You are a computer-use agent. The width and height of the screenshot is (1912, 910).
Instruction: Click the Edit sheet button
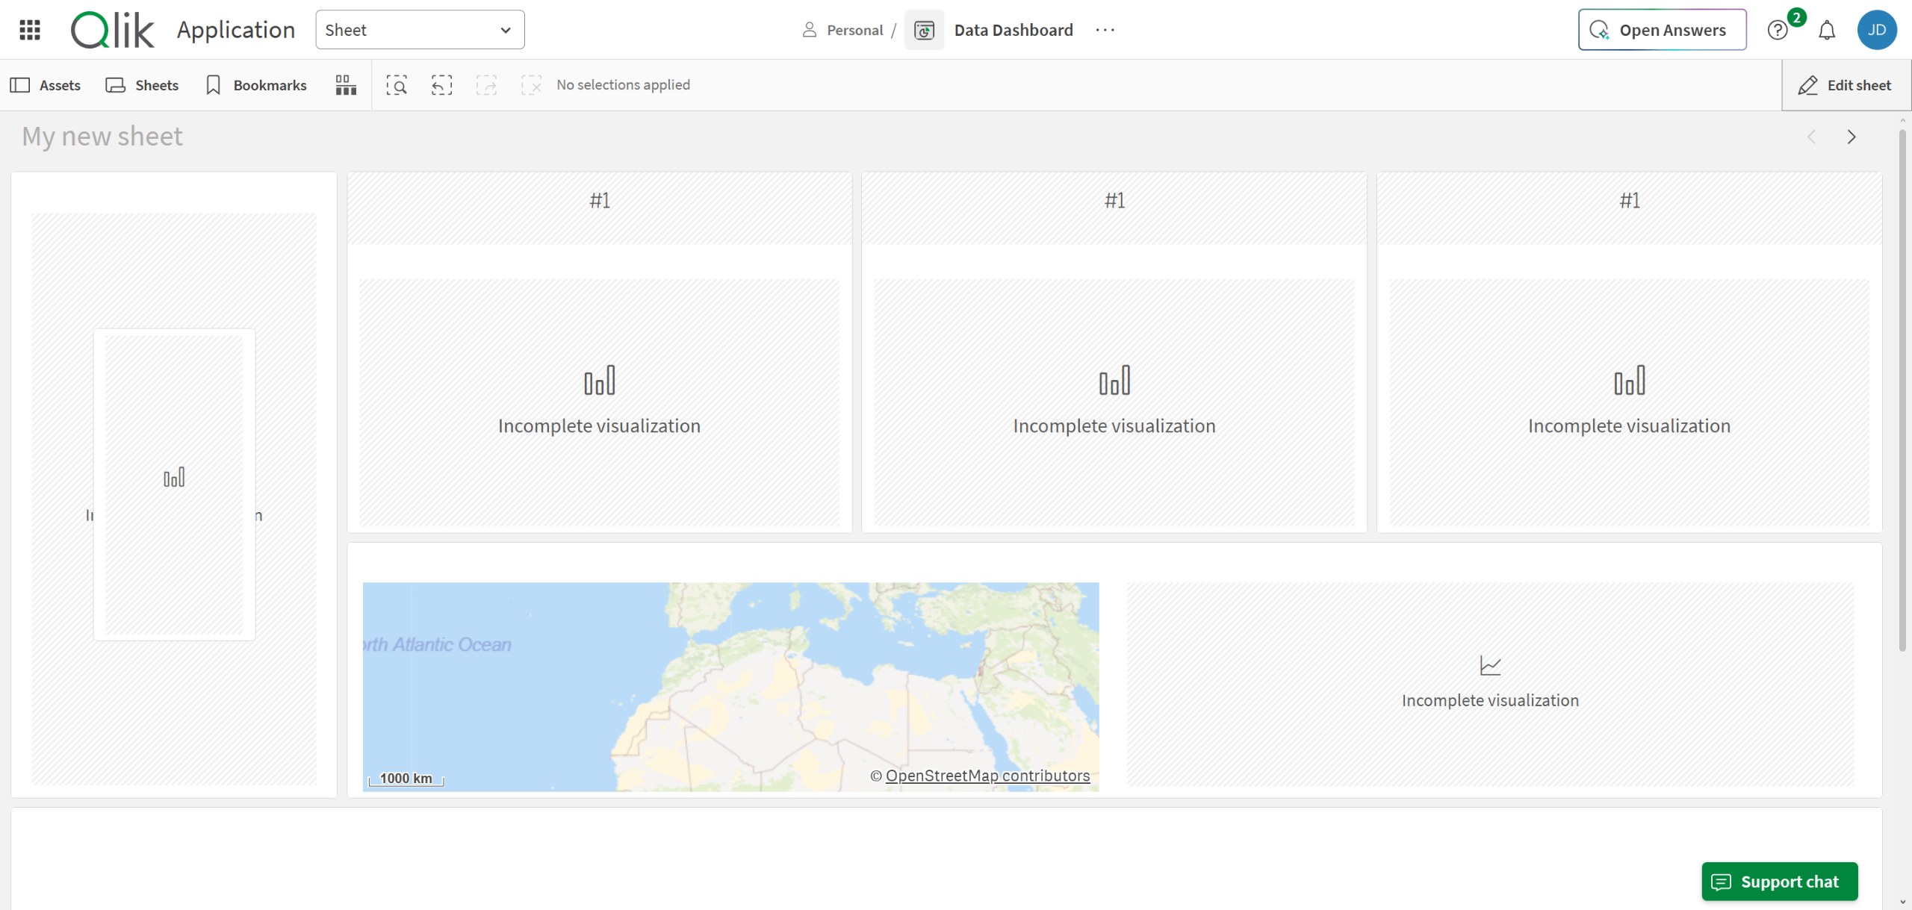[1846, 85]
